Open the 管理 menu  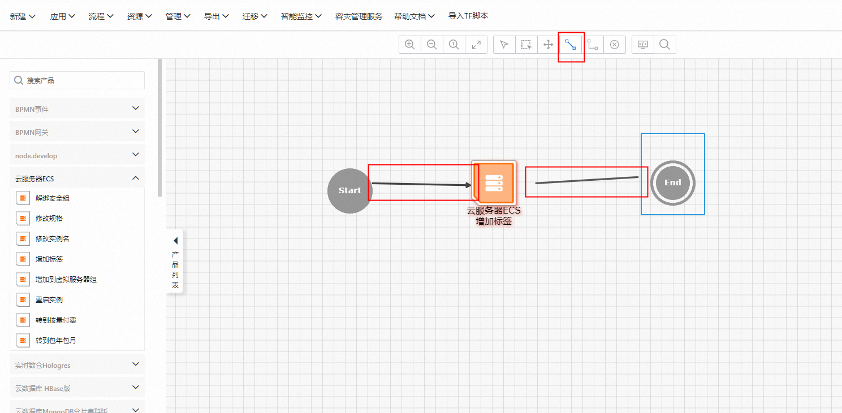coord(178,16)
